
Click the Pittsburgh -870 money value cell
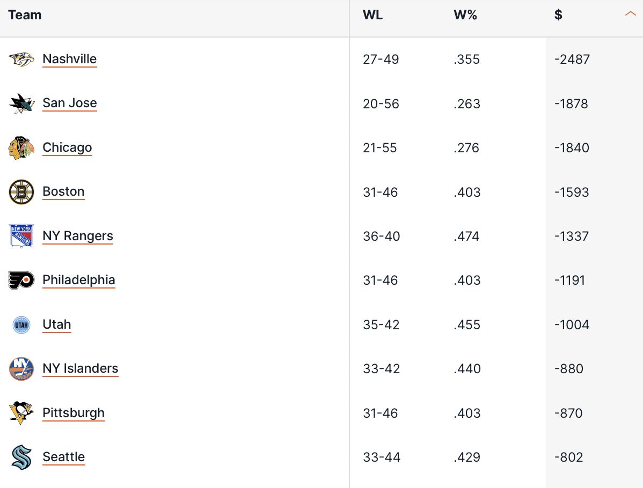point(568,413)
